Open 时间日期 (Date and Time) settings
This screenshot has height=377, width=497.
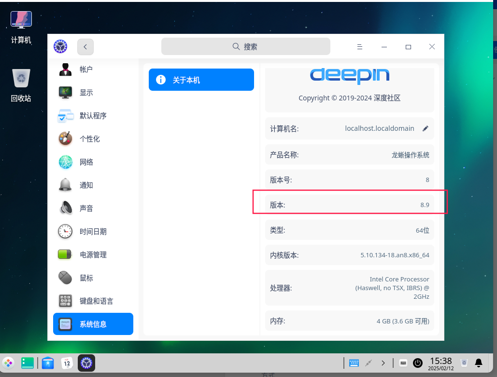93,232
